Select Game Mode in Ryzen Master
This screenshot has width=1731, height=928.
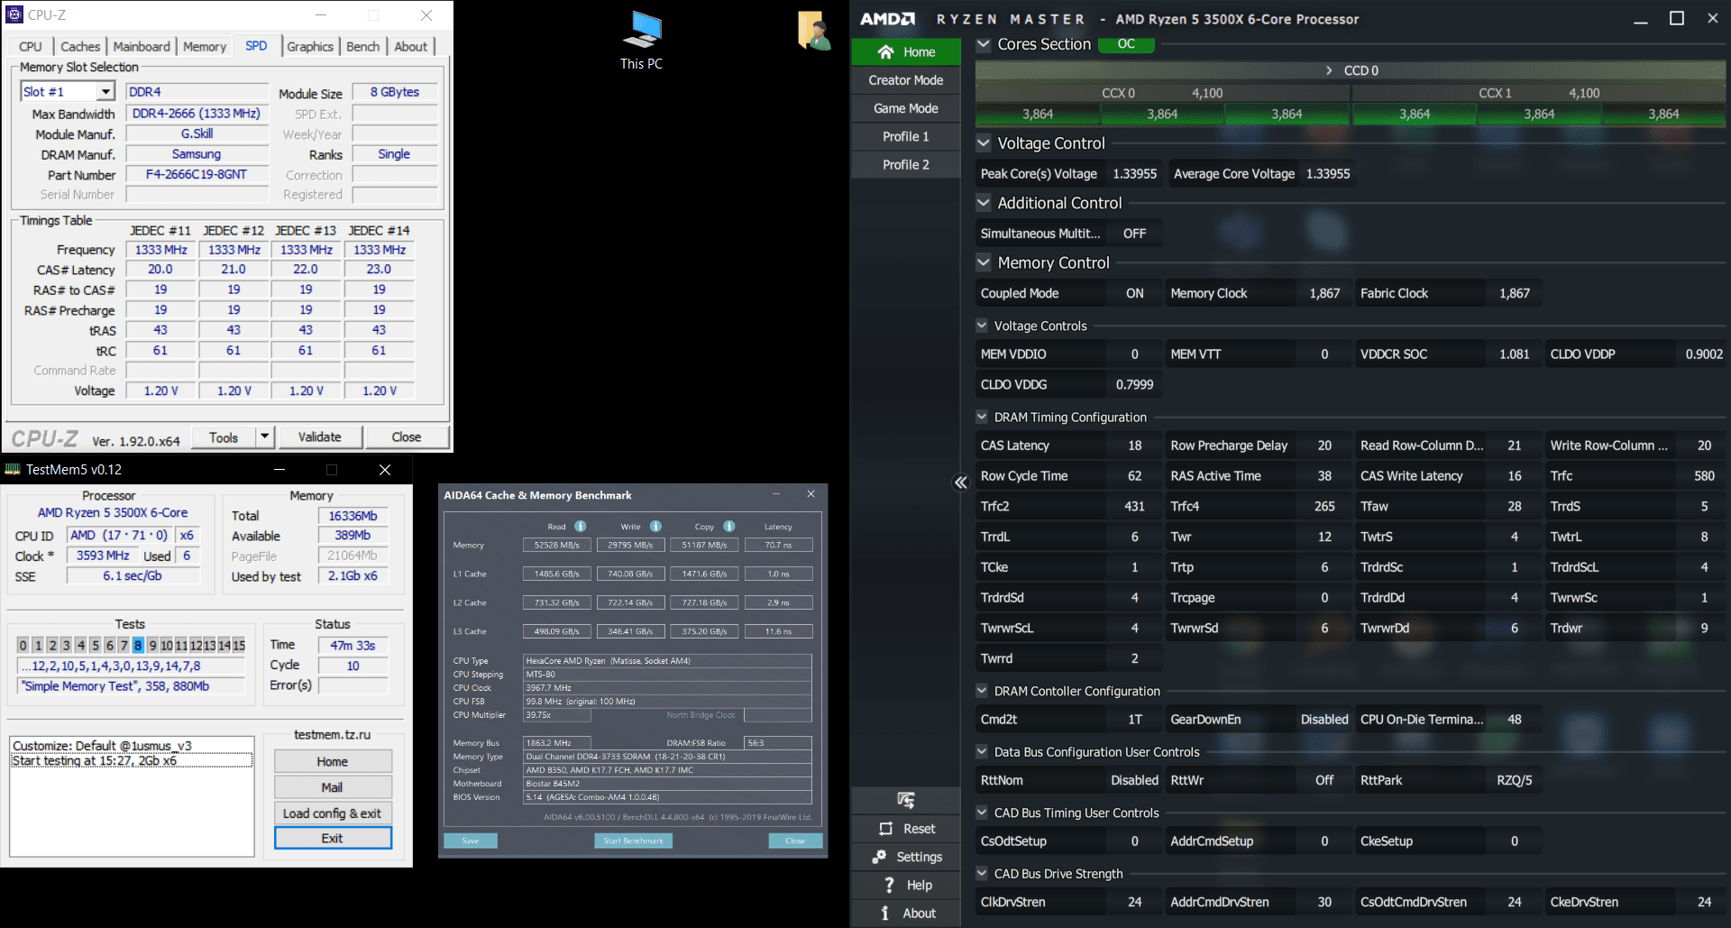point(906,108)
